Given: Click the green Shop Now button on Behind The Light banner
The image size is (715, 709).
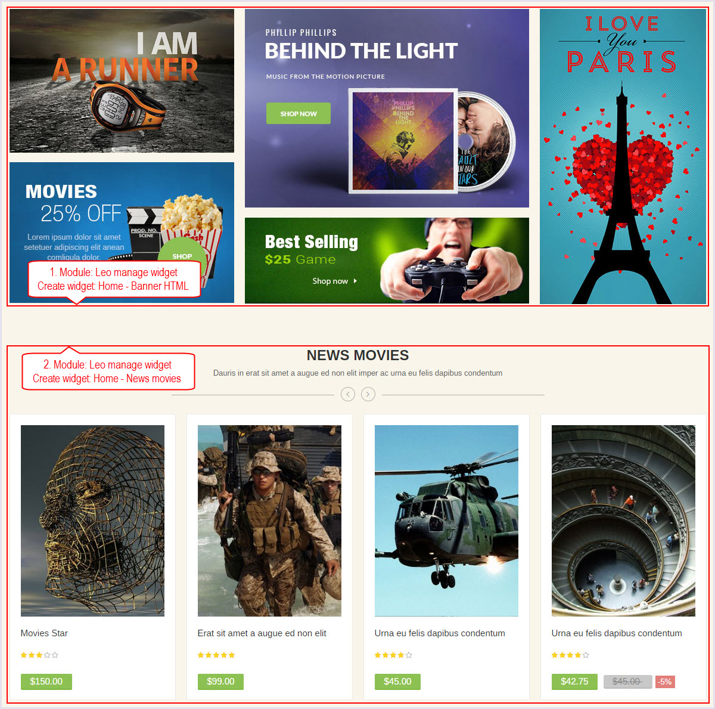Looking at the screenshot, I should pyautogui.click(x=299, y=113).
